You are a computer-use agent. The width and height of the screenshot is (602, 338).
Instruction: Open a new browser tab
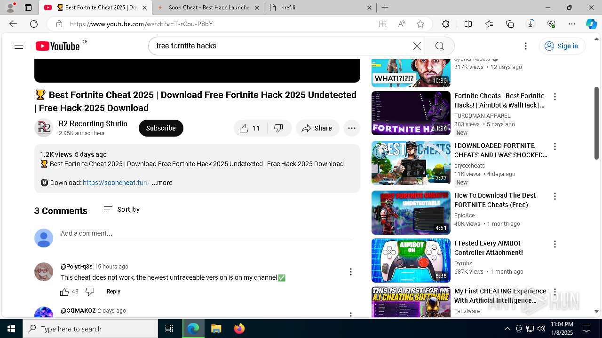[x=385, y=8]
